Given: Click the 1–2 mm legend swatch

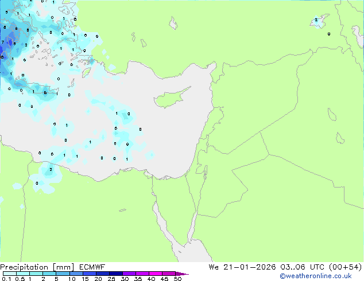Looking at the screenshot, I should tap(36, 274).
